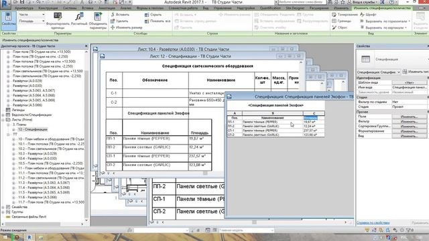Expand the Группы tree node
429x241 pixels.
coord(3,212)
